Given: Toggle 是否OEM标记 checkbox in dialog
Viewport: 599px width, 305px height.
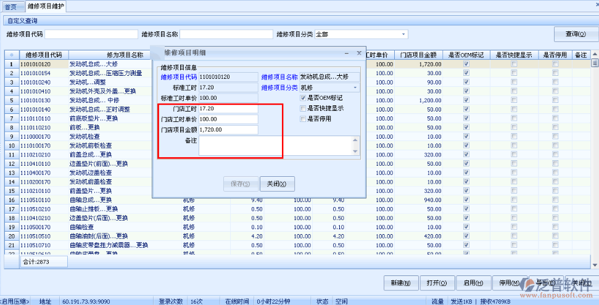Looking at the screenshot, I should point(302,97).
